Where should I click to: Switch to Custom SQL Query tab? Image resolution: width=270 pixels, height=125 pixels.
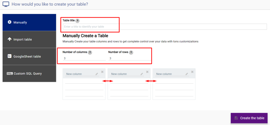(x=29, y=73)
